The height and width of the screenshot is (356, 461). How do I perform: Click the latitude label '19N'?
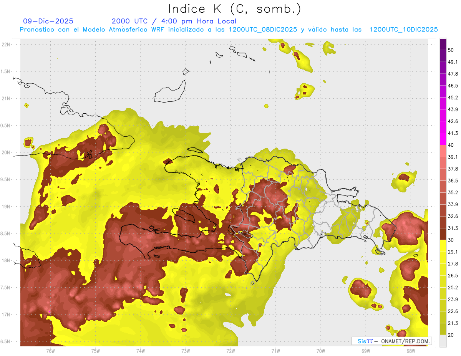click(x=6, y=207)
